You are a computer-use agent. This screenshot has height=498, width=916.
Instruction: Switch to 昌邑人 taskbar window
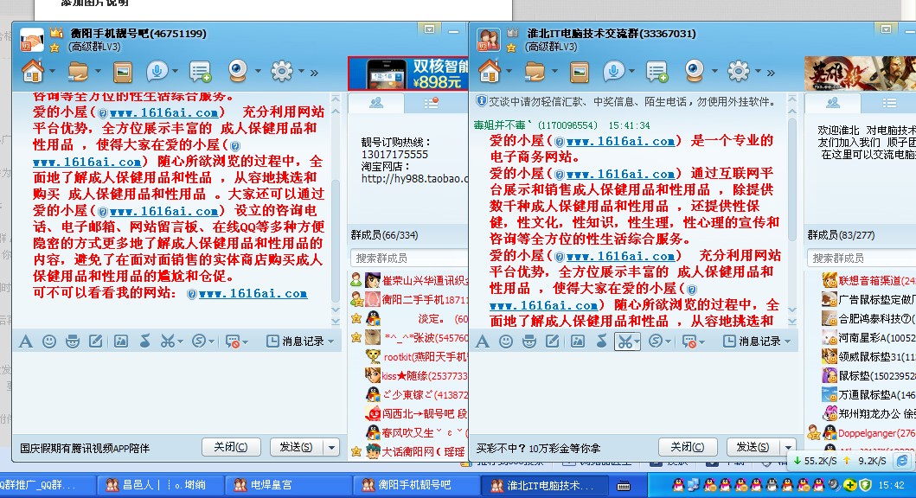click(159, 485)
